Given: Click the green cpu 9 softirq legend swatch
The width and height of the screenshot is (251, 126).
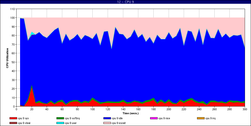Looking at the screenshot, I should 60,118.
